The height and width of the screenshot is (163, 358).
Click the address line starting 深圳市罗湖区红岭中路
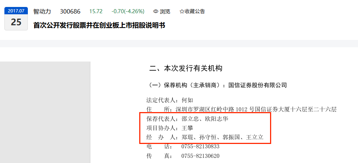(256, 110)
